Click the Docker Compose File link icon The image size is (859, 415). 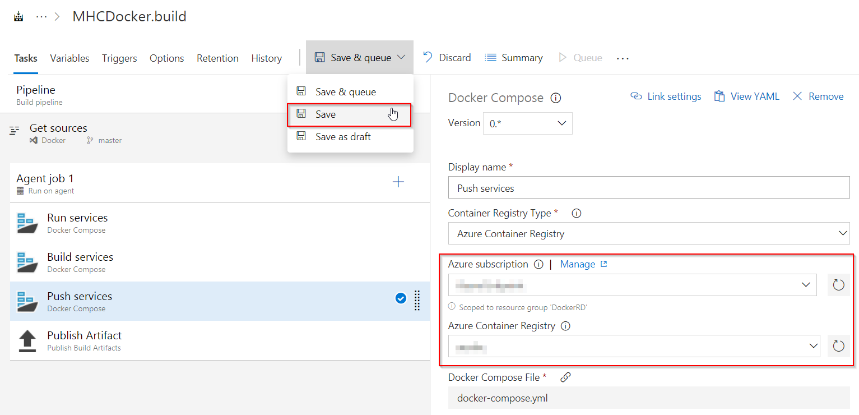tap(565, 377)
